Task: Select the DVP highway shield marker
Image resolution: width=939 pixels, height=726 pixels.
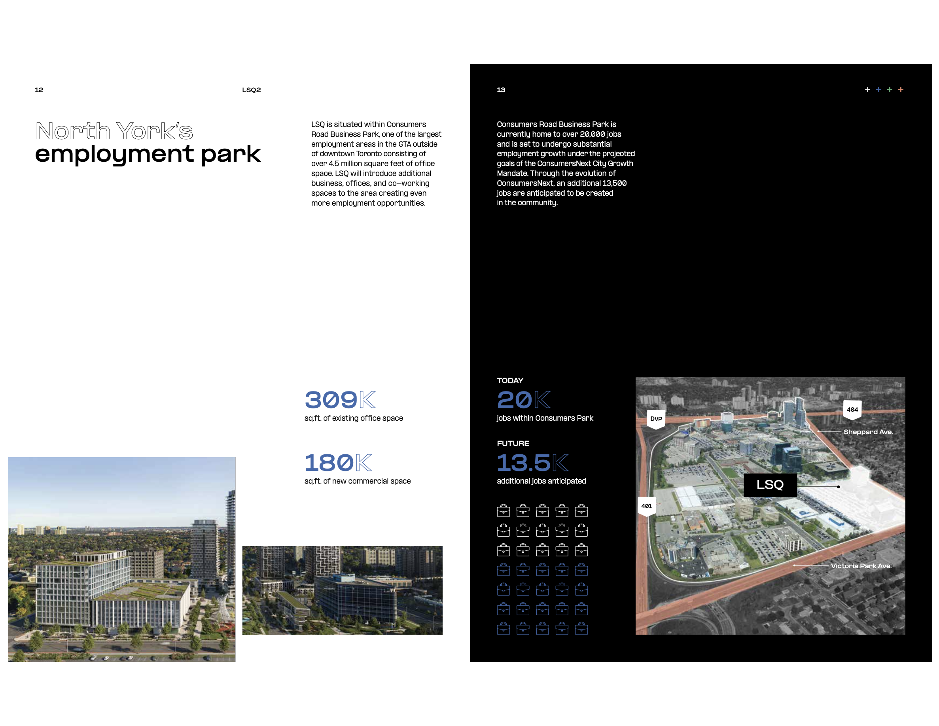Action: [656, 419]
